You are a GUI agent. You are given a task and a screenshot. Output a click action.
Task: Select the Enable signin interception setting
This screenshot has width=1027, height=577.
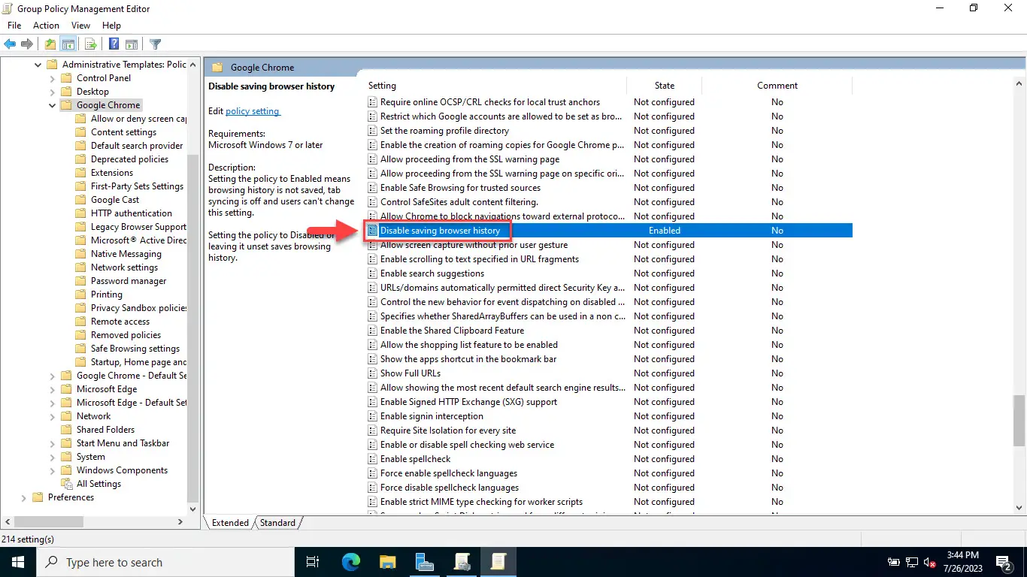432,416
